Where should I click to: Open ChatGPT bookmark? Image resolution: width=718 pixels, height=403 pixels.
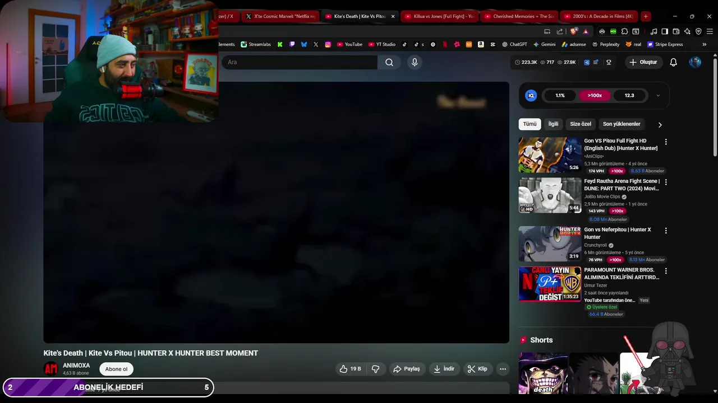click(514, 44)
